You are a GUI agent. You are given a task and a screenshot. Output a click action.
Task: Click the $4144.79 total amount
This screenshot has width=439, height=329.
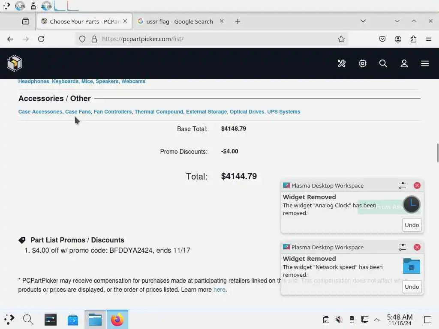[239, 176]
